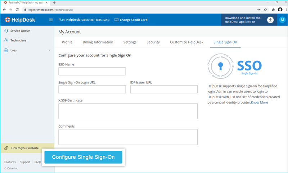Open the user avatar M menu
This screenshot has height=173, width=288.
(x=282, y=20)
